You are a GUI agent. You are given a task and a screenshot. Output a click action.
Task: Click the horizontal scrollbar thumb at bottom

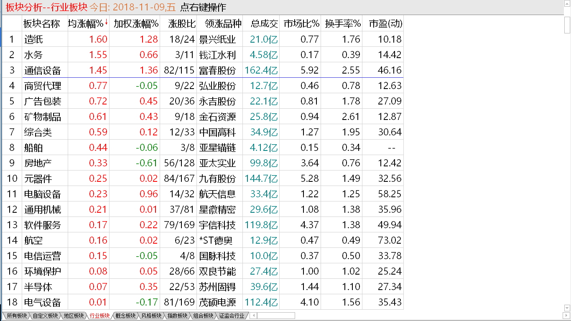pyautogui.click(x=275, y=316)
